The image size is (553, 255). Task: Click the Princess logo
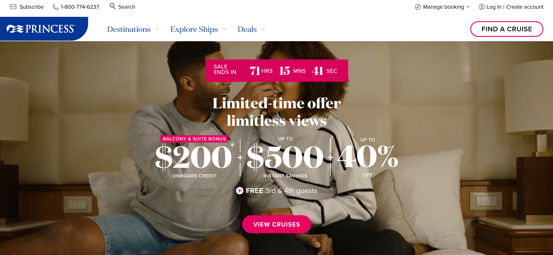(41, 29)
